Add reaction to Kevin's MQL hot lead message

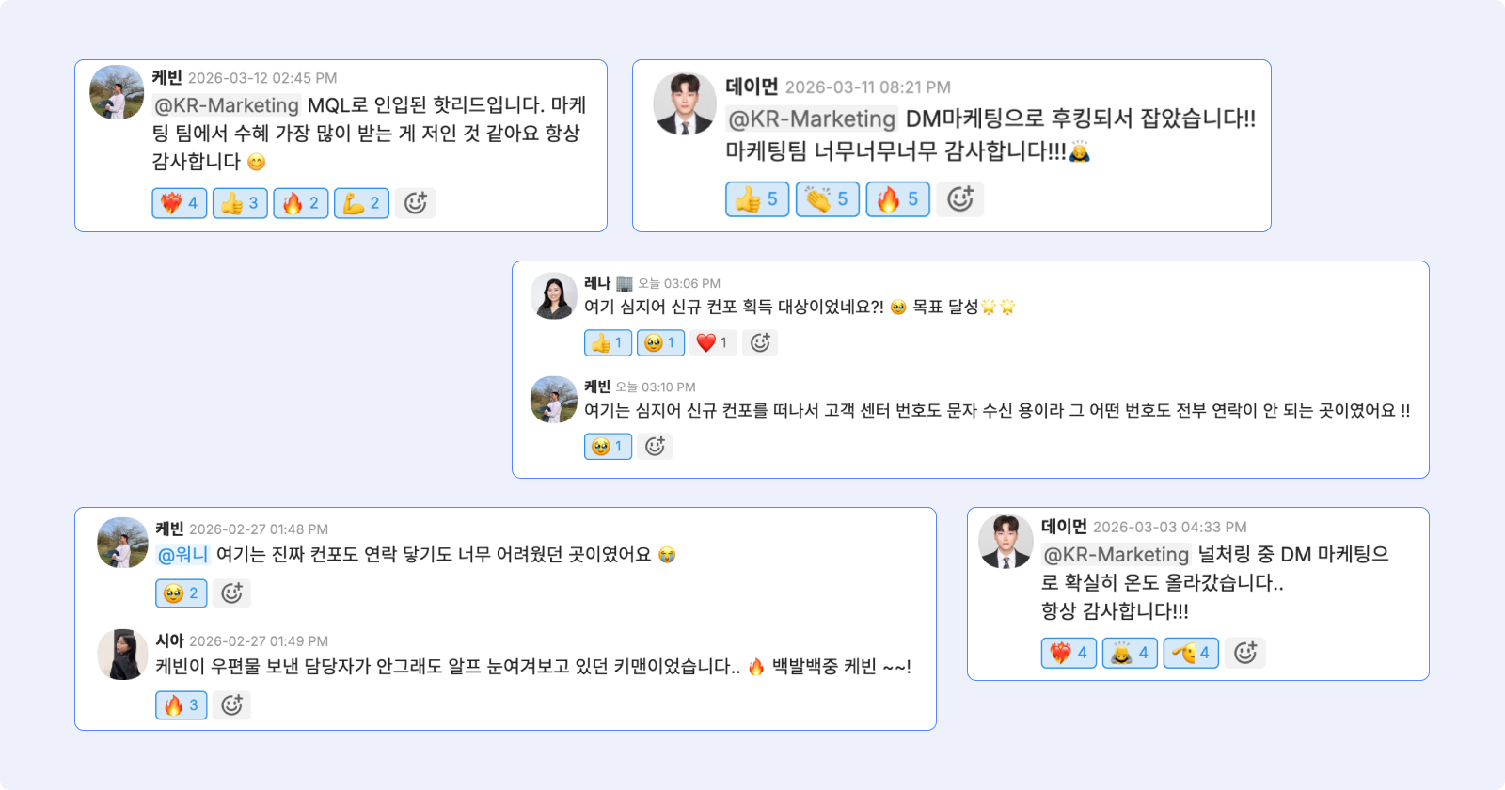415,203
